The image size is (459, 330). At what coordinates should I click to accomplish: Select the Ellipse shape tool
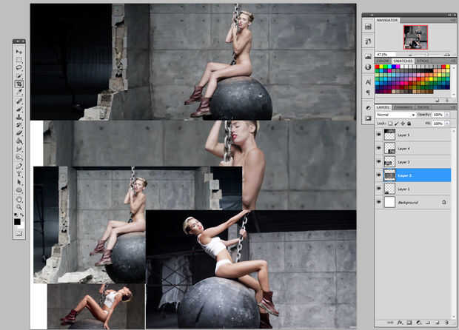[19, 190]
